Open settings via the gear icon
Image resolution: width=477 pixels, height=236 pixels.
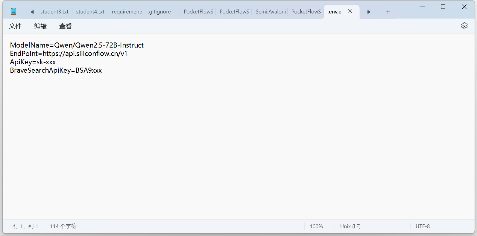[x=464, y=26]
